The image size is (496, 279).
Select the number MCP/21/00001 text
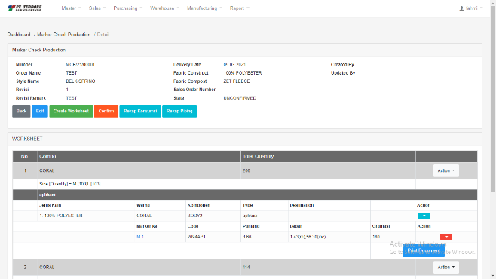pyautogui.click(x=81, y=65)
